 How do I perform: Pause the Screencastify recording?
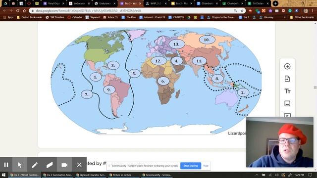[6, 165]
